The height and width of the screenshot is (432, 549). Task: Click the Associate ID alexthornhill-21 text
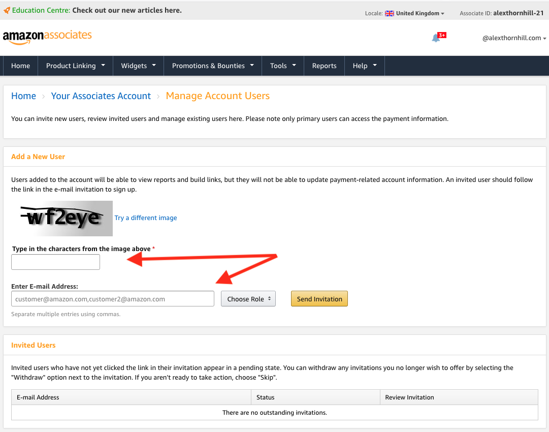tap(502, 13)
